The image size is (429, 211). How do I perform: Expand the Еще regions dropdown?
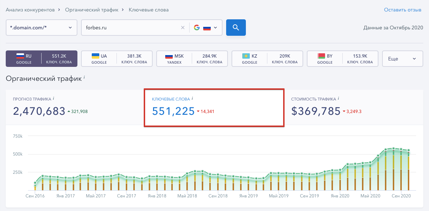click(403, 59)
